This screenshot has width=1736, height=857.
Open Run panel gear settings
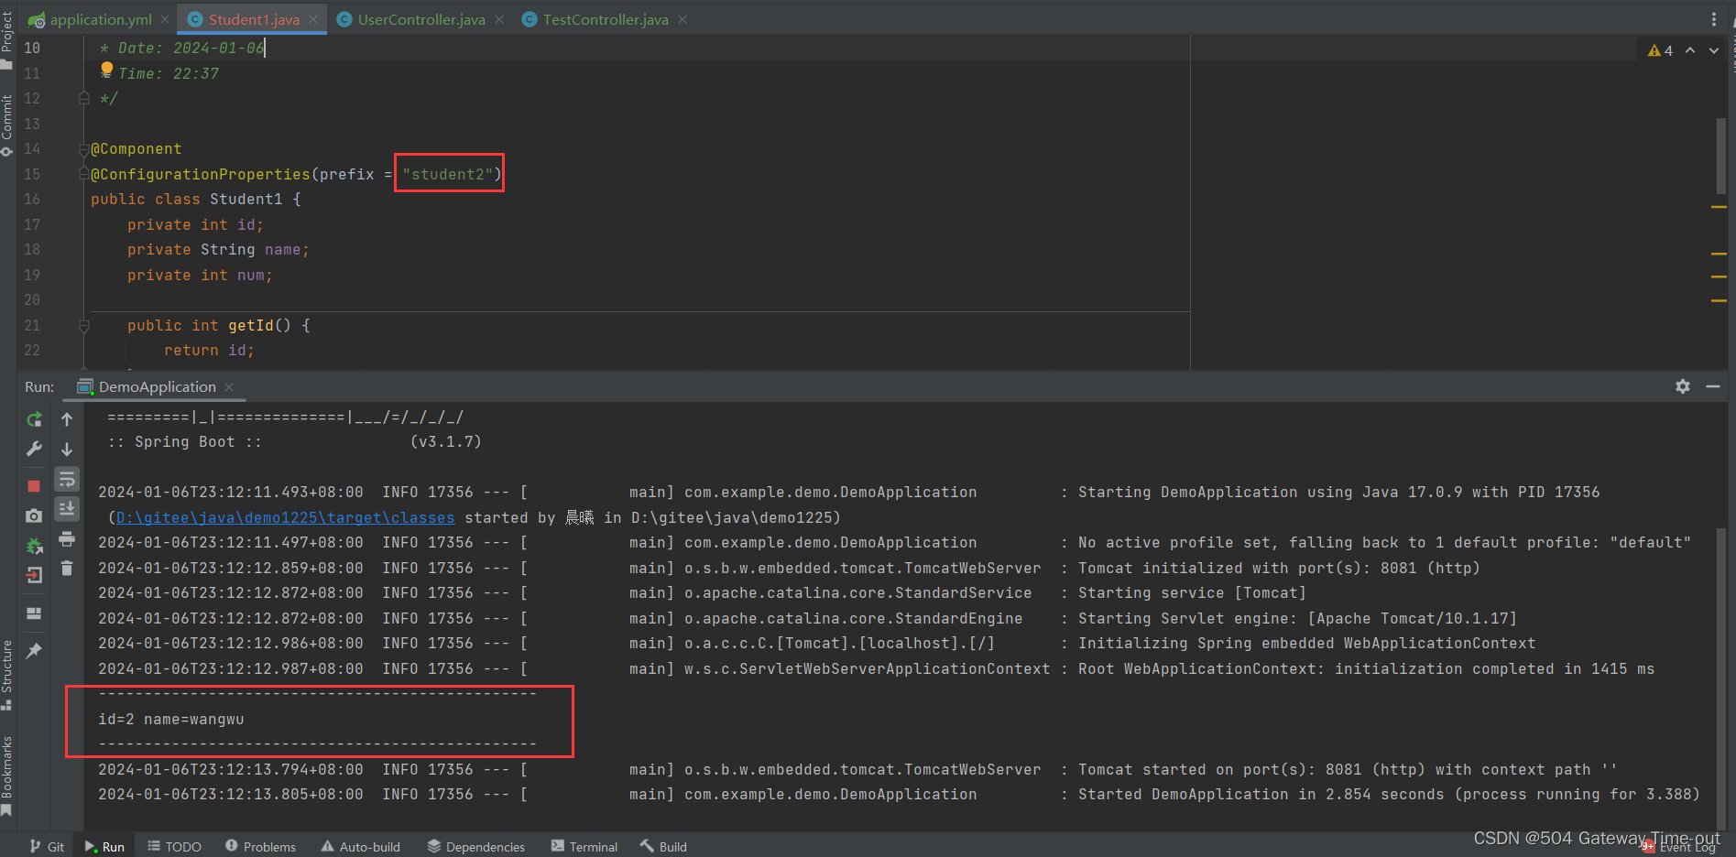tap(1683, 386)
